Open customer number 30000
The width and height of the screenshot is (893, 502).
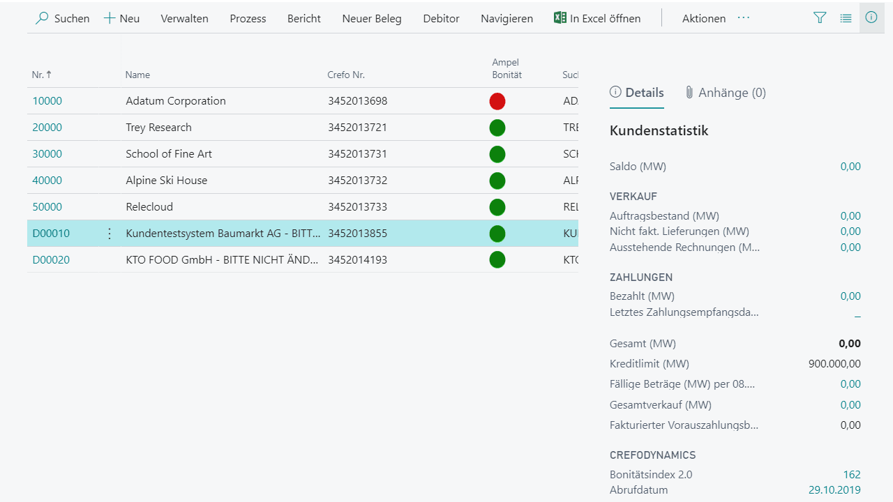click(47, 154)
